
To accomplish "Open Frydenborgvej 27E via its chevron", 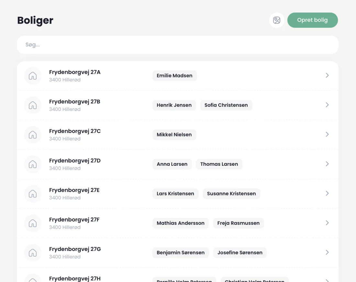I will [327, 193].
